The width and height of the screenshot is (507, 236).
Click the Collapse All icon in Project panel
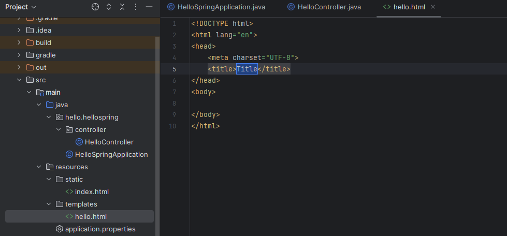point(122,7)
